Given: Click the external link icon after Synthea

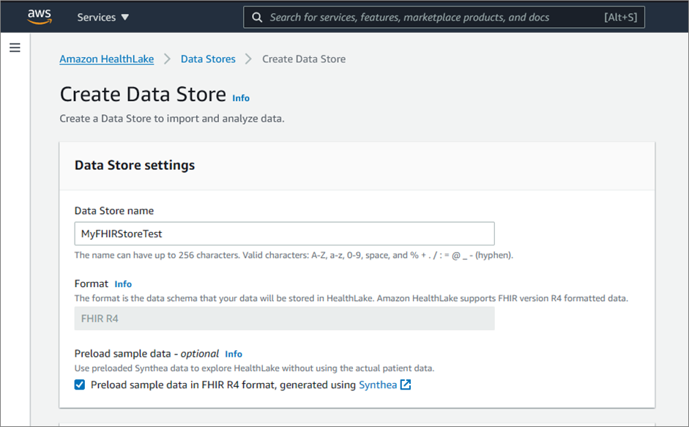Looking at the screenshot, I should (x=406, y=385).
